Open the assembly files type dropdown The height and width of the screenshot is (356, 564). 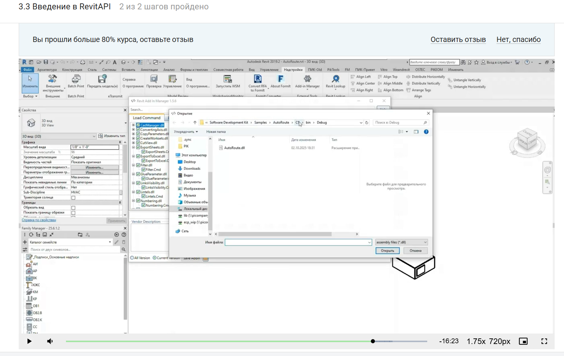tap(401, 242)
